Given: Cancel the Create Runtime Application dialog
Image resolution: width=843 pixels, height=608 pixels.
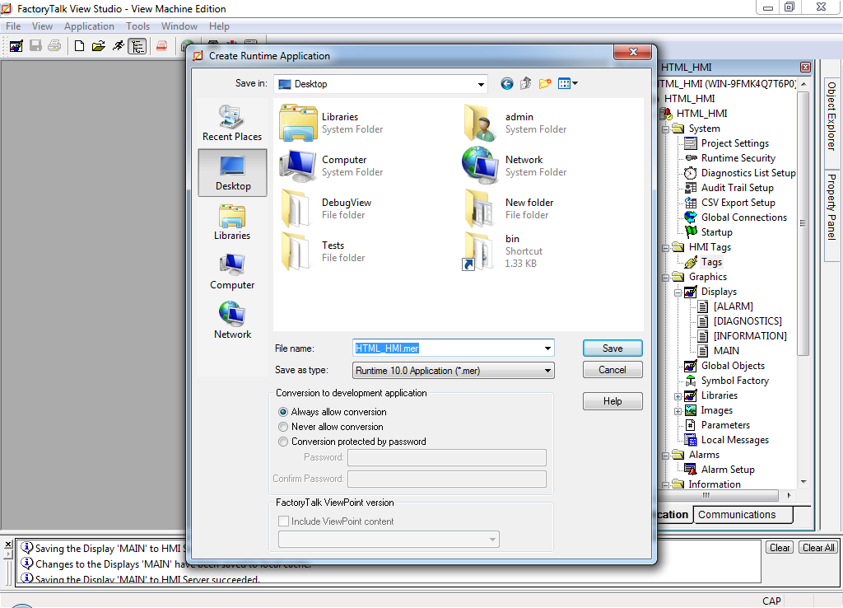Looking at the screenshot, I should [x=612, y=370].
